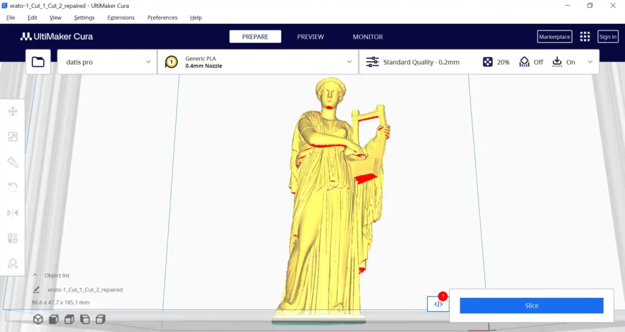Screen dimensions: 625x332
Task: Select erato-1_Cut_1_Cut_2_repaired in object list
Action: (x=85, y=290)
